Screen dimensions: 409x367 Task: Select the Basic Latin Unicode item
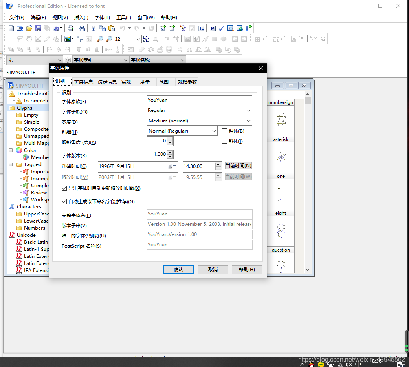36,242
